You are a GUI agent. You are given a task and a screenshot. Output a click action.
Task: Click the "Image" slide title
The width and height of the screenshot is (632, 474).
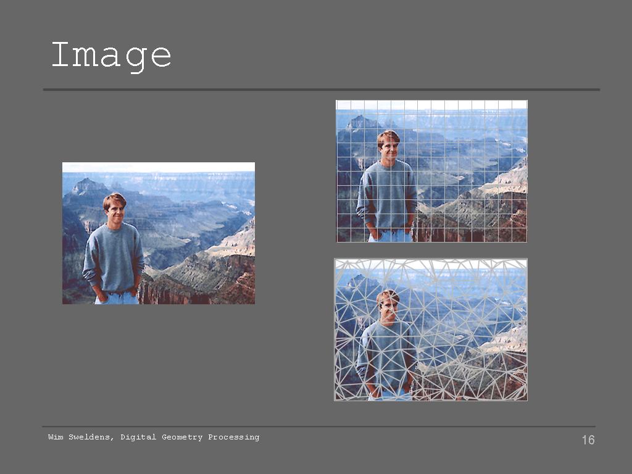point(111,56)
